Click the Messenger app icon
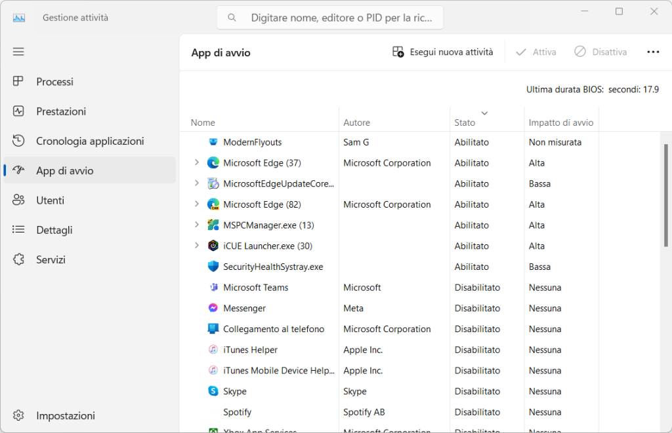 pos(213,308)
